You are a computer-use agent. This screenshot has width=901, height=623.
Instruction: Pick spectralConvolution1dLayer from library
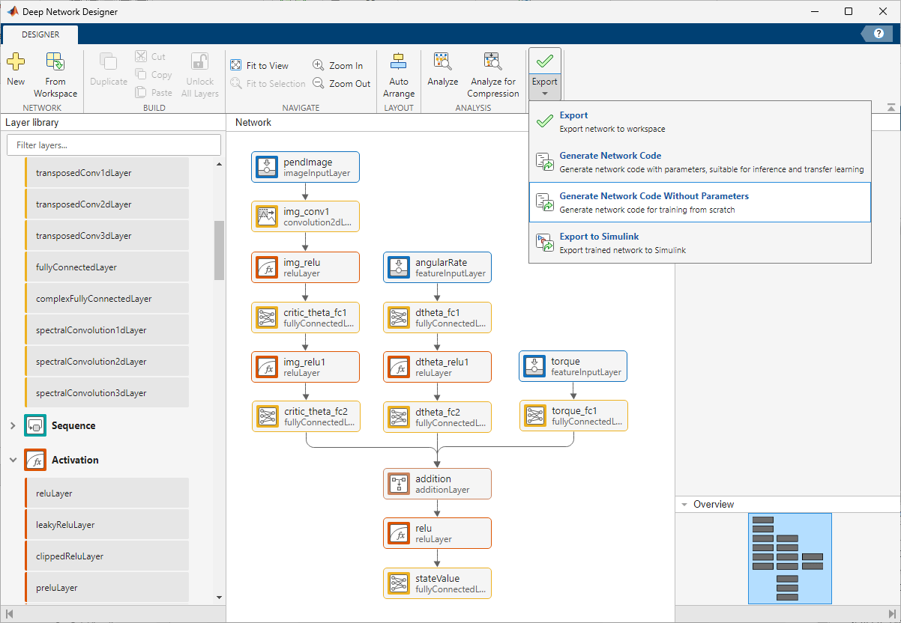click(106, 330)
